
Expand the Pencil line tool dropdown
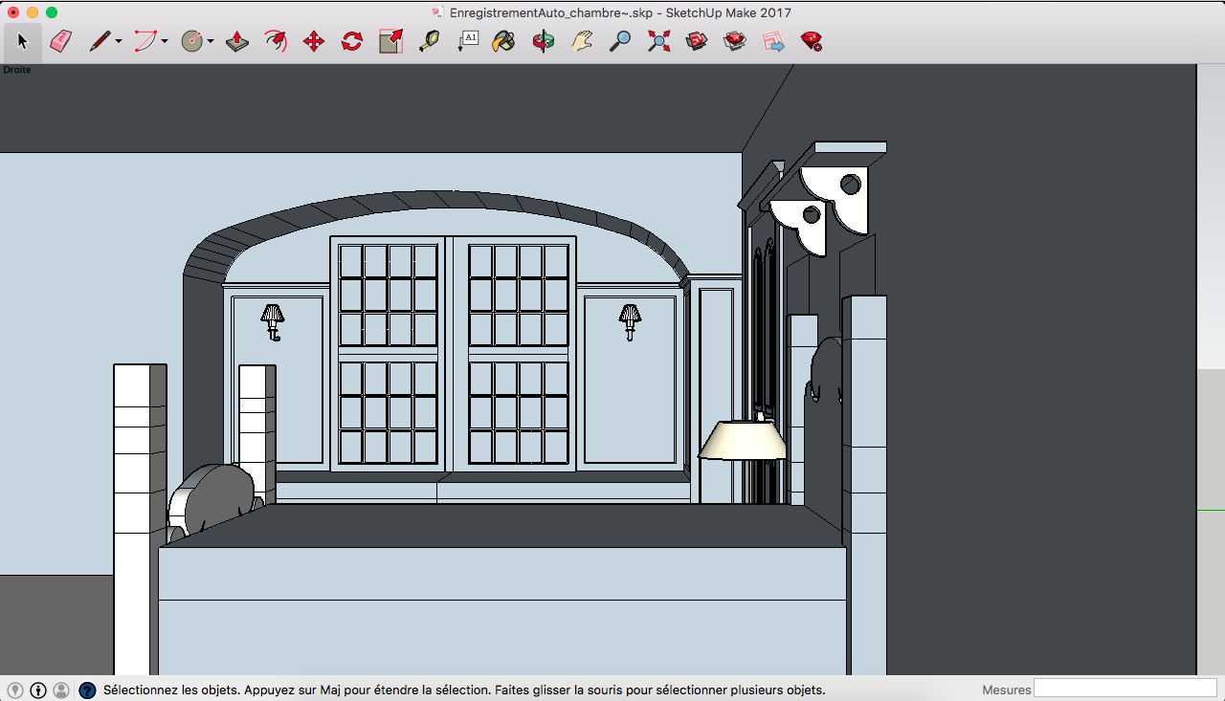[x=119, y=41]
